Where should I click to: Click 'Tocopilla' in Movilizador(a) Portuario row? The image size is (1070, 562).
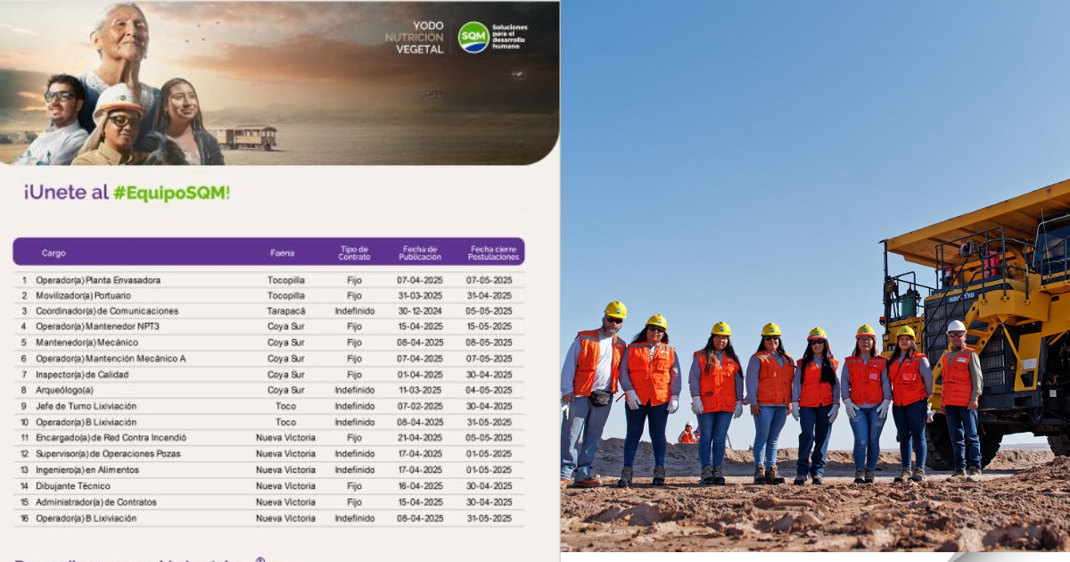coord(286,295)
